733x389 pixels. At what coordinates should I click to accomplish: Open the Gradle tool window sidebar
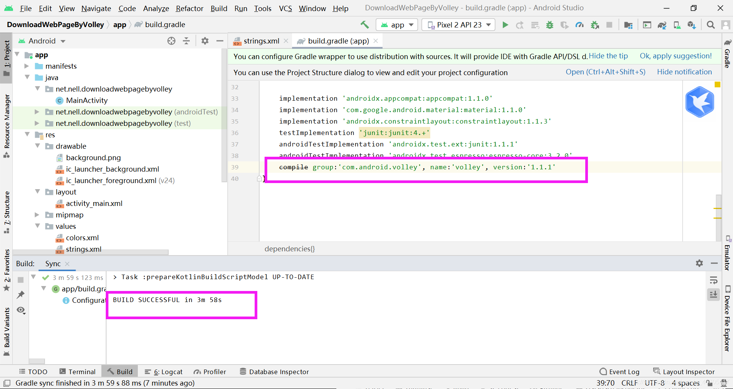point(728,54)
